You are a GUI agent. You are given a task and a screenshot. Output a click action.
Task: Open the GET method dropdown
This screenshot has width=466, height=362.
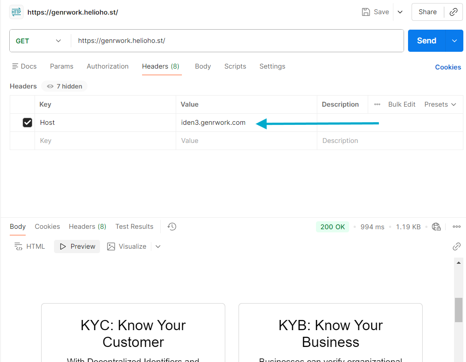point(38,41)
